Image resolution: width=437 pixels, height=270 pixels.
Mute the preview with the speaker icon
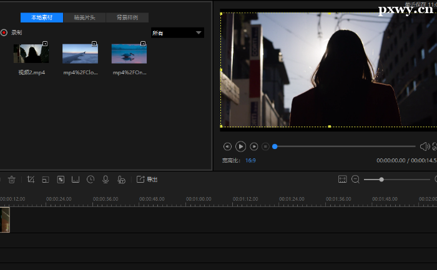(x=425, y=147)
